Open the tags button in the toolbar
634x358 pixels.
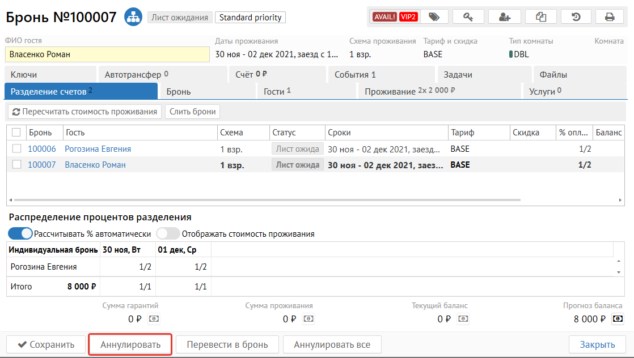pos(434,17)
